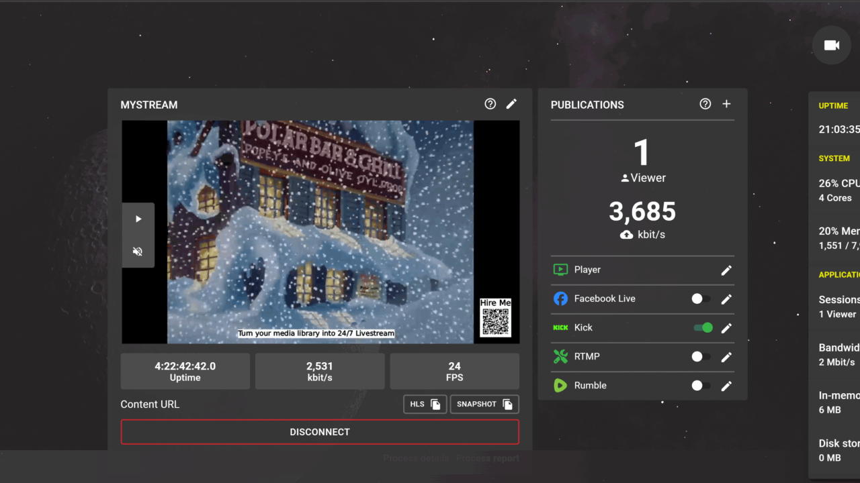Edit the Rumble publication
860x483 pixels.
[726, 386]
